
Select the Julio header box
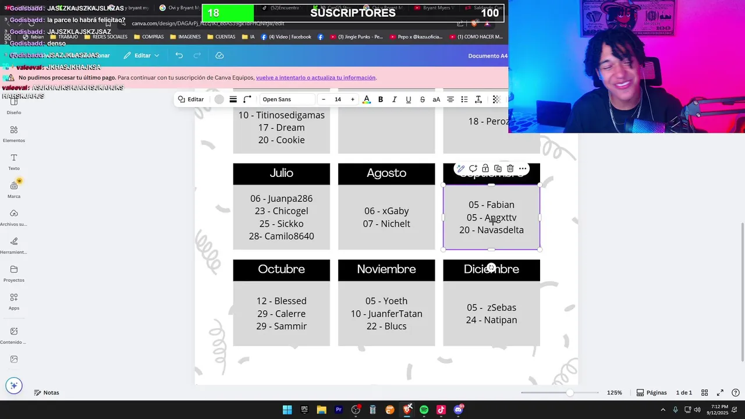(282, 173)
